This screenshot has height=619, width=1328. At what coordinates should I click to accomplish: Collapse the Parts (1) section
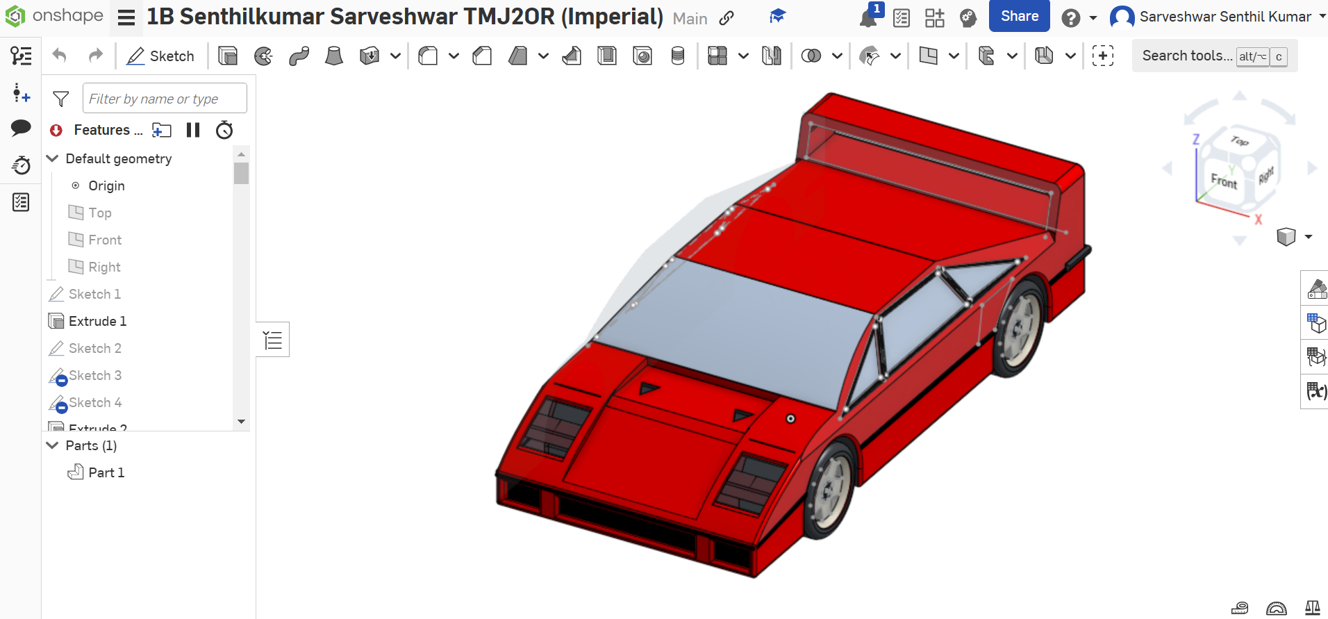pyautogui.click(x=52, y=445)
